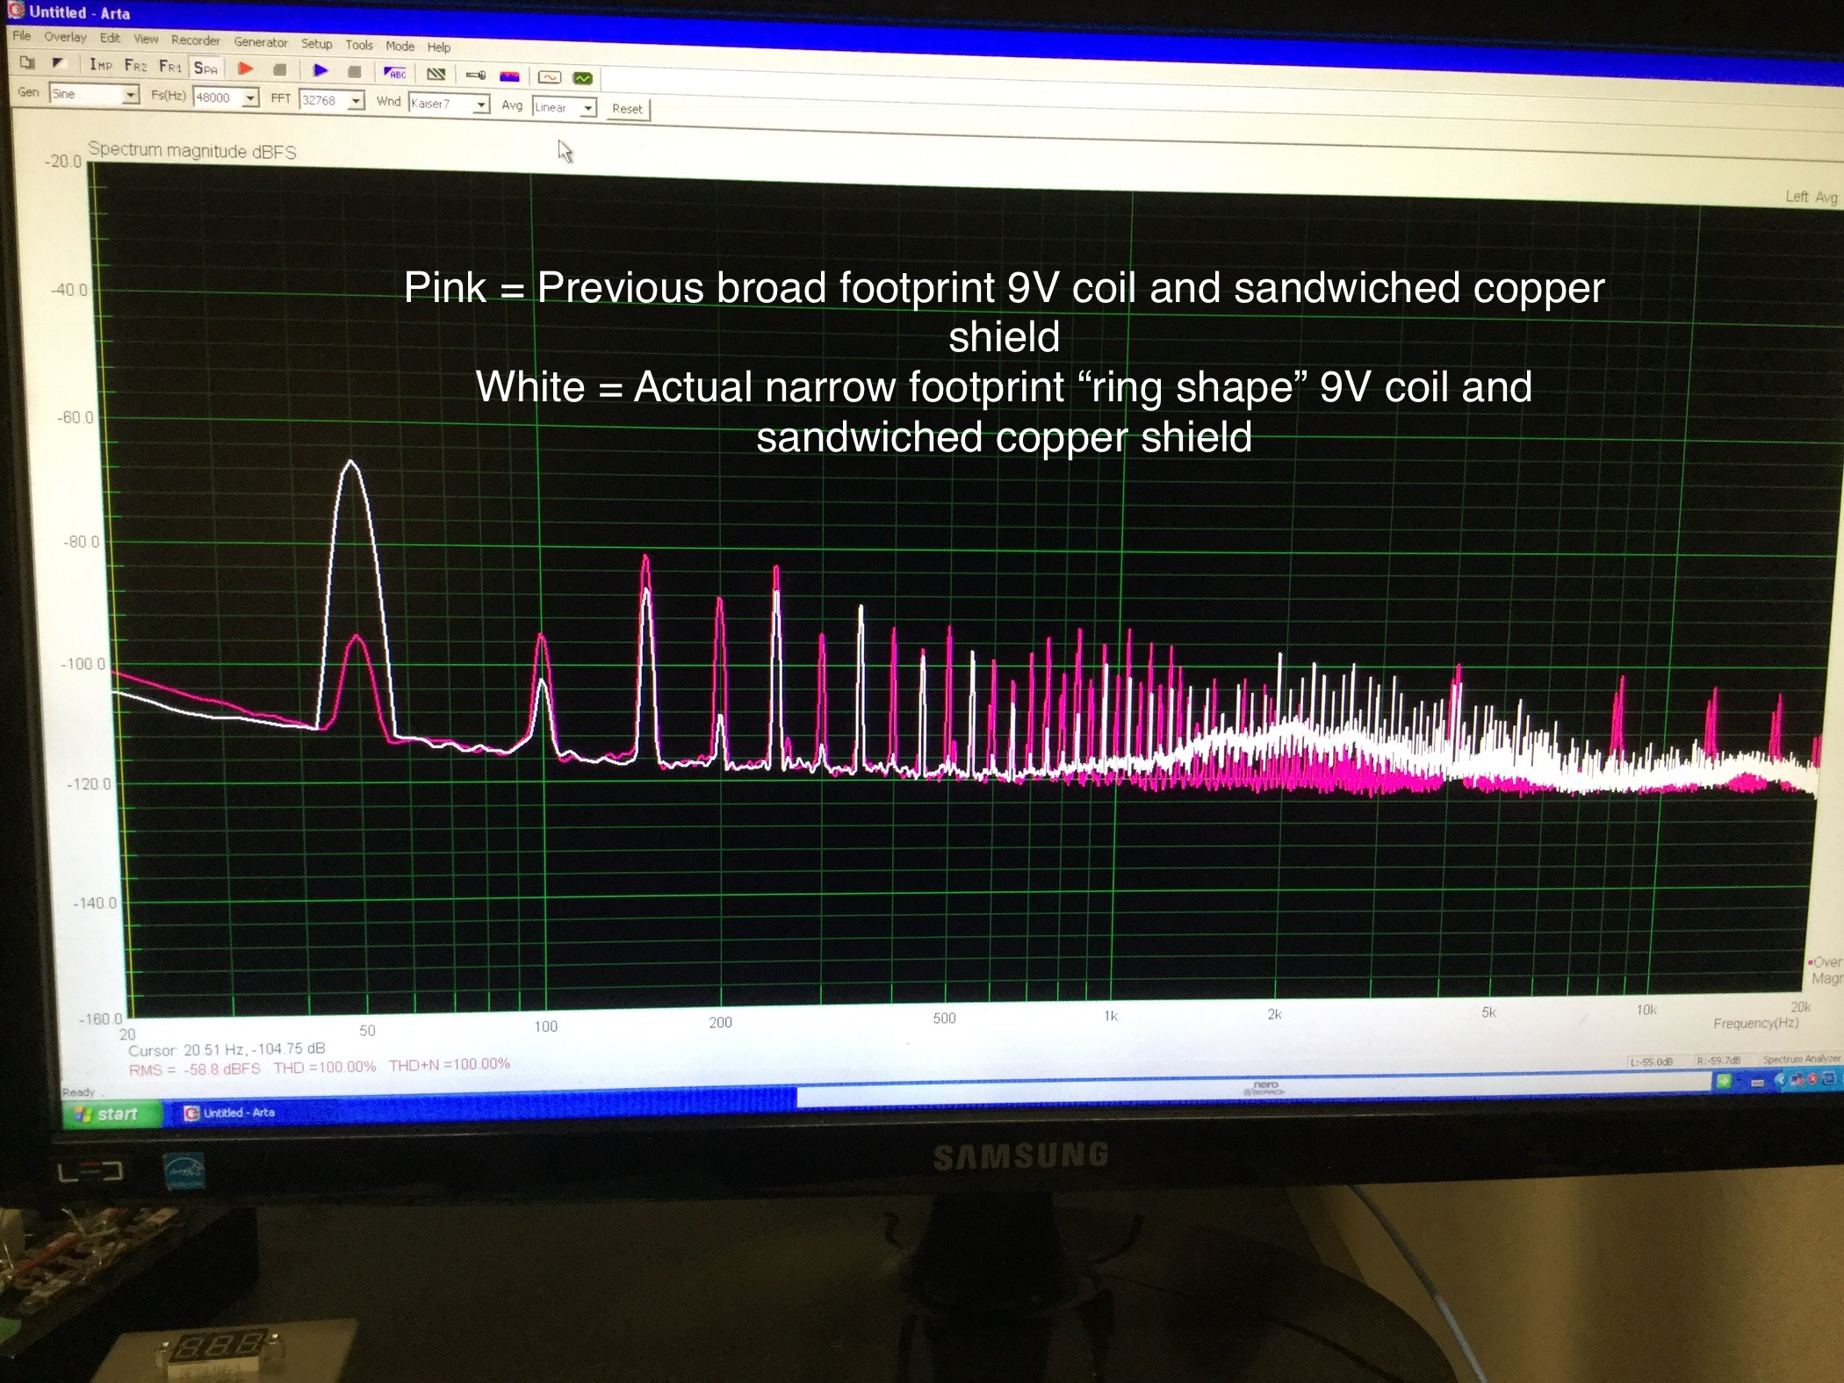Open the Mode menu

[x=400, y=46]
